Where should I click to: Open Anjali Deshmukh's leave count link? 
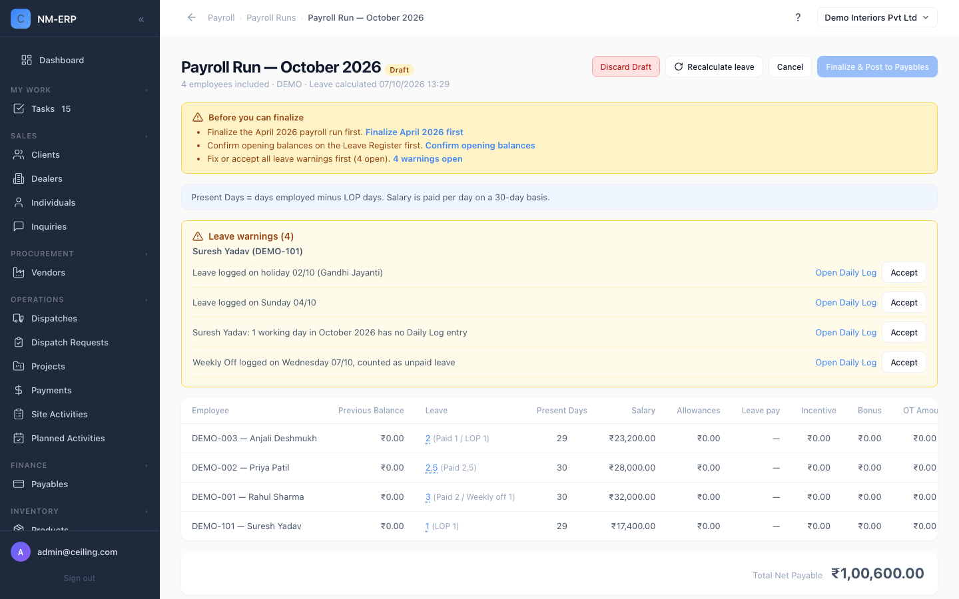click(428, 438)
